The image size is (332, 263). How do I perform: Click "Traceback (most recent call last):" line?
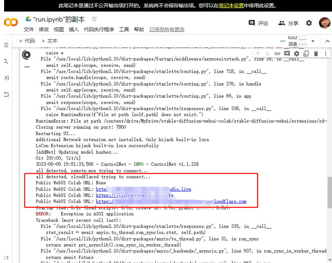(x=79, y=220)
